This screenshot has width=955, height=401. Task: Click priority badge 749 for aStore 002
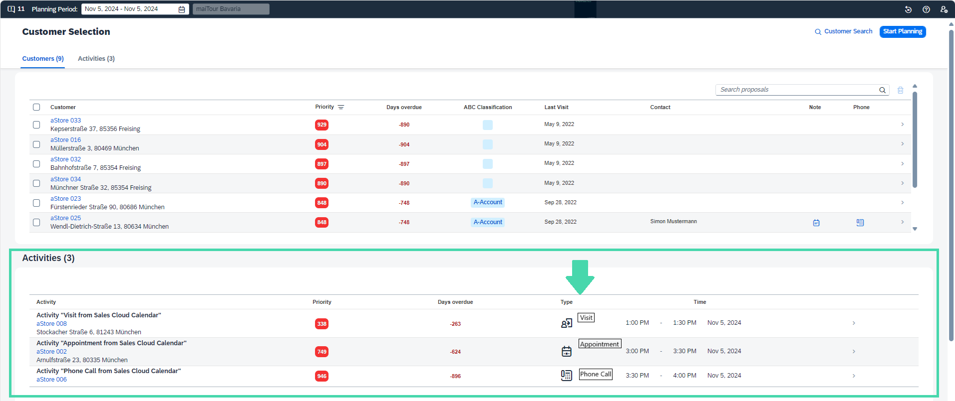click(321, 352)
